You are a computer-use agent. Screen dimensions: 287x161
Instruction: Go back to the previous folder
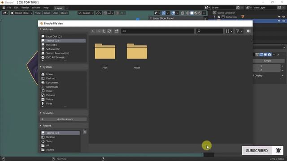pos(93,31)
